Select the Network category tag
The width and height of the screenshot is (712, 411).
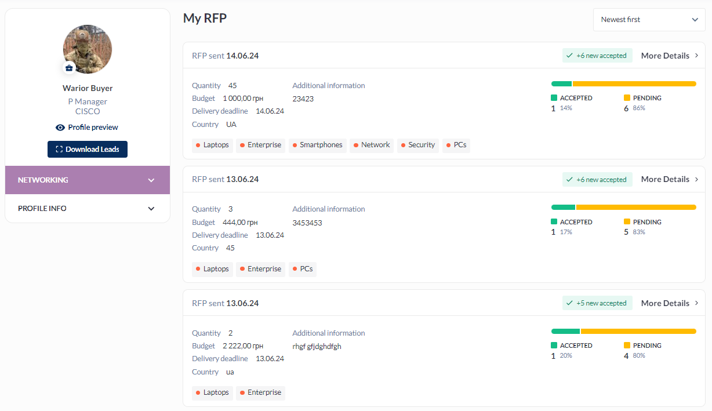pos(371,145)
